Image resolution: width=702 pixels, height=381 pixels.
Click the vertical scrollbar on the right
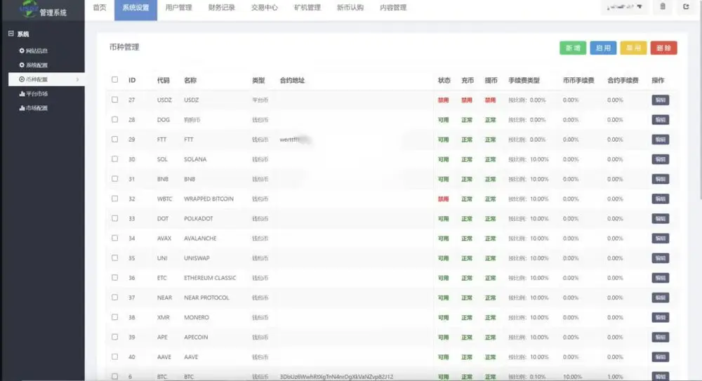699,100
